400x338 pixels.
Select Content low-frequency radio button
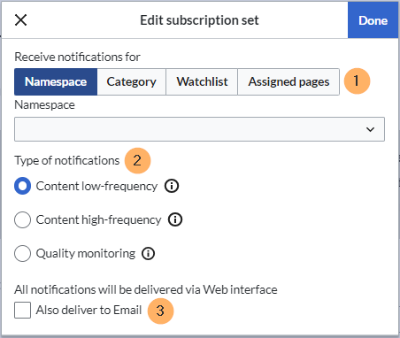point(22,186)
